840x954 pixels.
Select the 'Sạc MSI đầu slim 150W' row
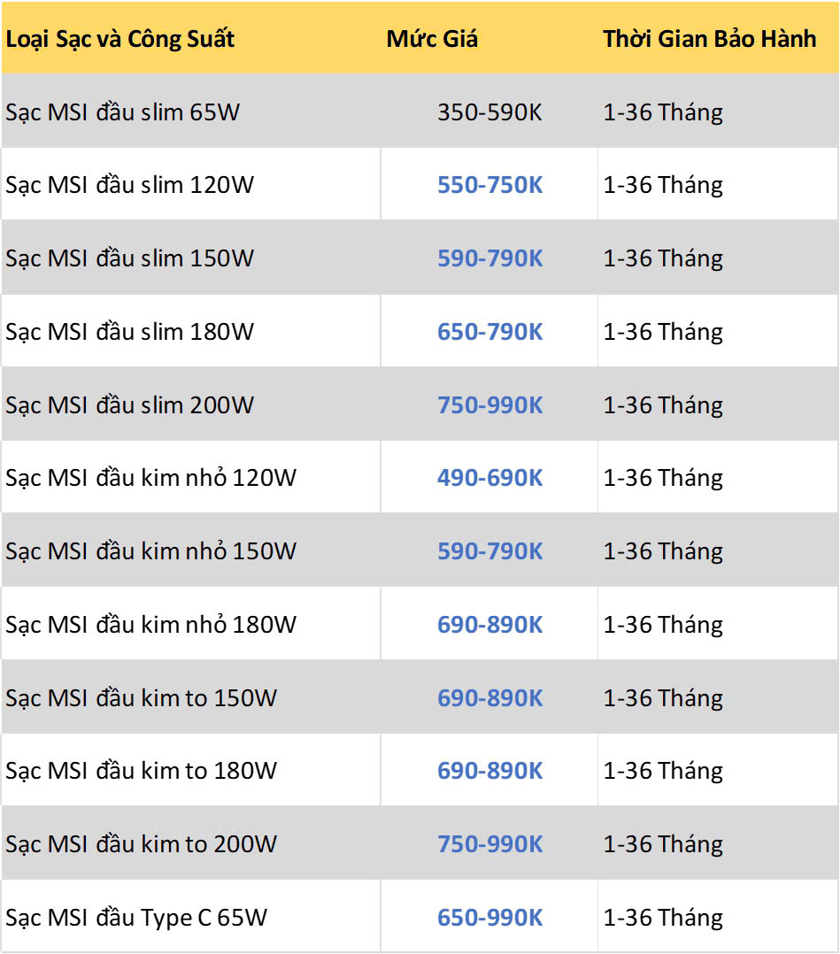click(420, 258)
